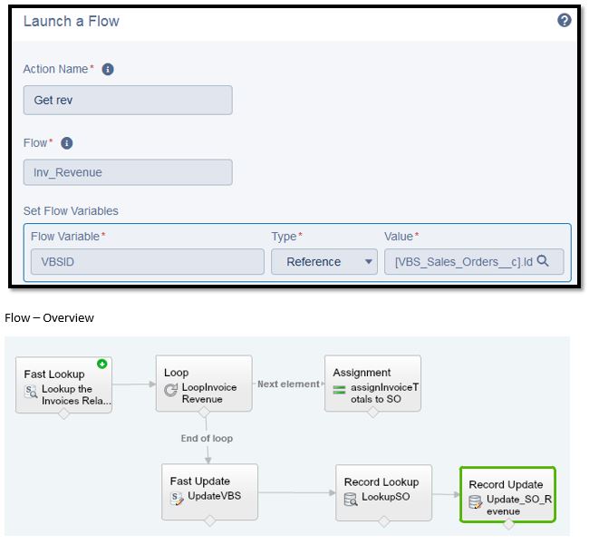Open the Type dropdown showing Reference
Image resolution: width=589 pixels, height=554 pixels.
point(323,261)
